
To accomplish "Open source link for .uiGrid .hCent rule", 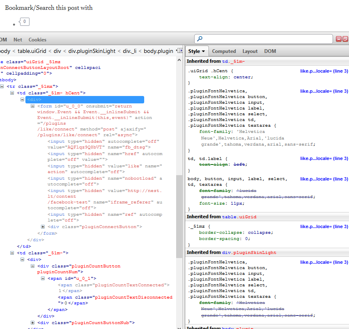I will pyautogui.click(x=324, y=71).
